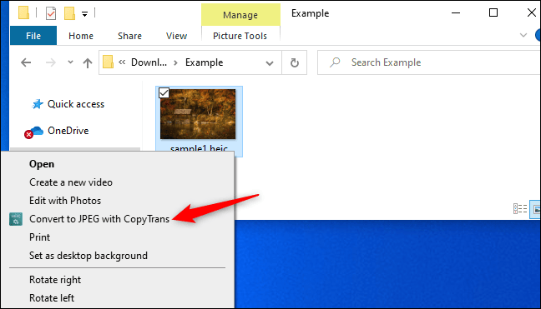Image resolution: width=541 pixels, height=309 pixels.
Task: Click the Example breadcrumb in address bar
Action: pos(204,62)
